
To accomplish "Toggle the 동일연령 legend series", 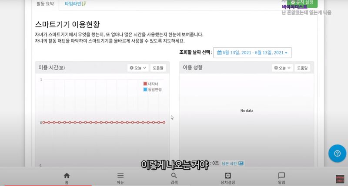I will pyautogui.click(x=152, y=89).
